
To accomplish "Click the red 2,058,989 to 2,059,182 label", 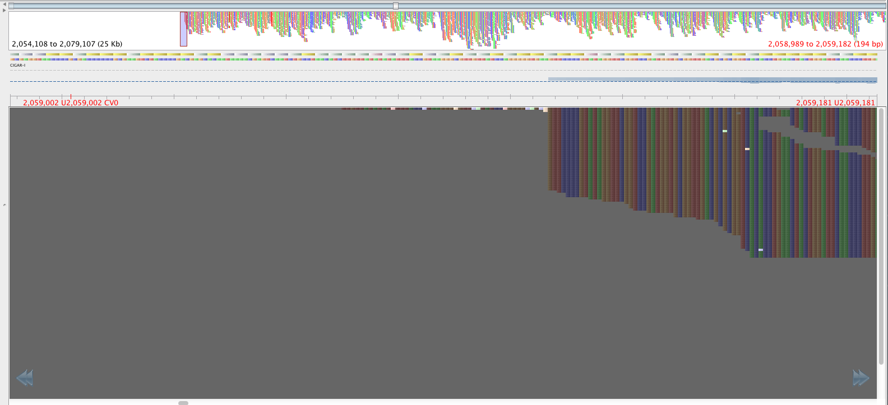I will click(825, 44).
